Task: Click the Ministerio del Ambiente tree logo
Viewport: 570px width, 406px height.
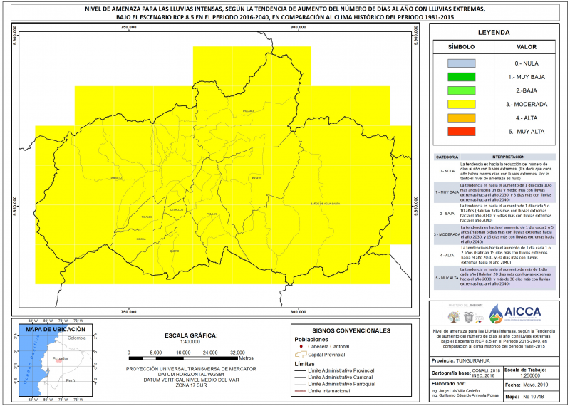Action: click(x=454, y=317)
